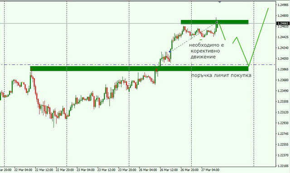This screenshot has height=173, width=290.
Task: Click price level 1.23305 on the scale
Action: (x=283, y=102)
